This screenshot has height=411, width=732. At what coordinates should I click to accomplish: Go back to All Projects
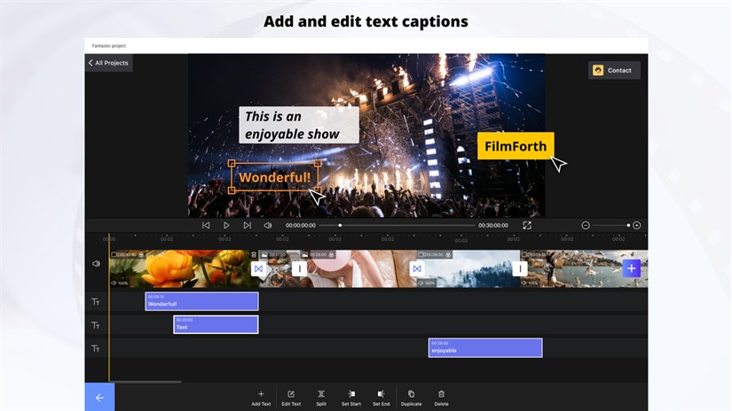(x=108, y=63)
